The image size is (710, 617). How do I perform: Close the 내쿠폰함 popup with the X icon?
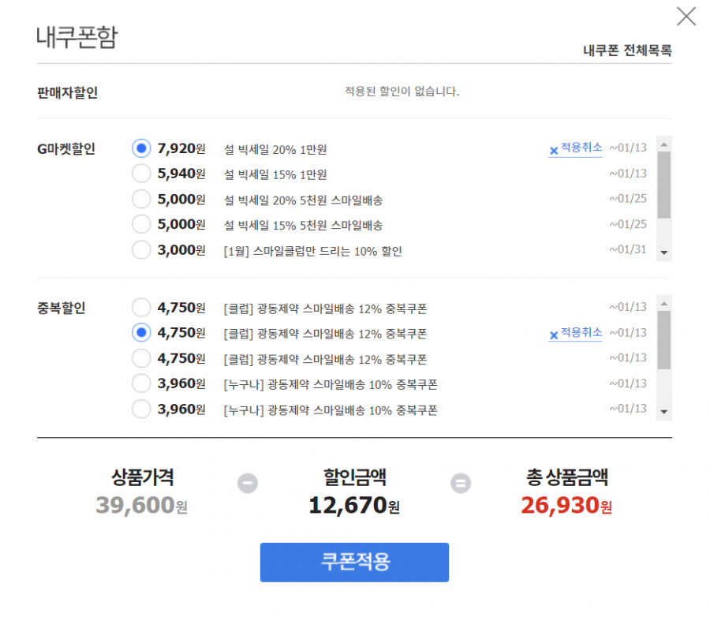click(686, 17)
